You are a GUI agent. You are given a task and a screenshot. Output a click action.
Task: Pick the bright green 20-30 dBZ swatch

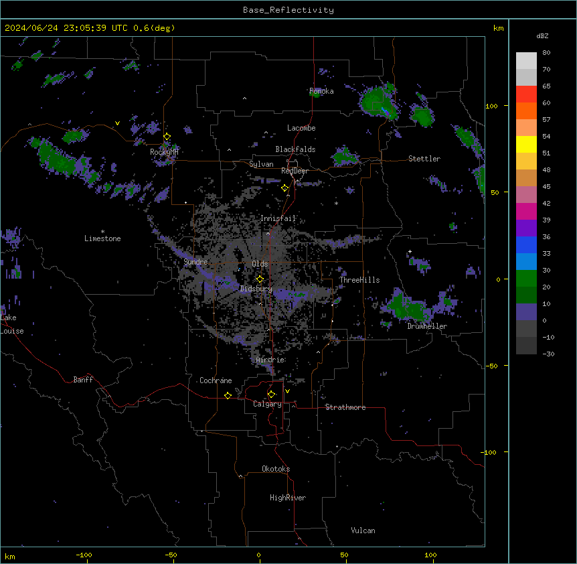click(x=526, y=279)
